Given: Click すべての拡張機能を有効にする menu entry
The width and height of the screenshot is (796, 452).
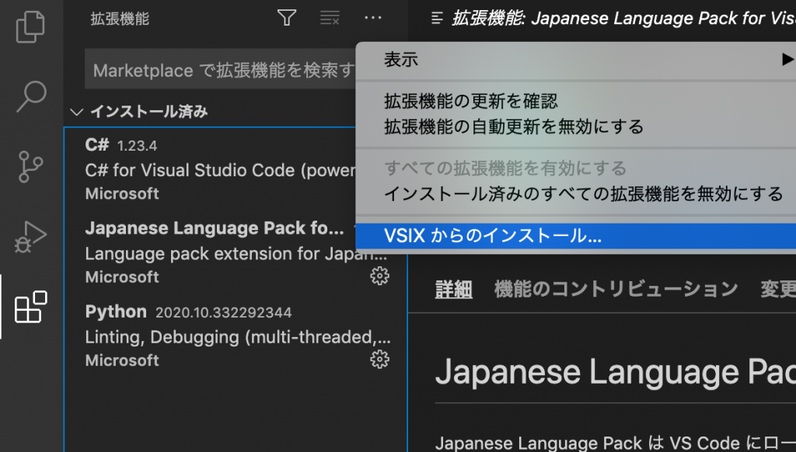Looking at the screenshot, I should 576,168.
